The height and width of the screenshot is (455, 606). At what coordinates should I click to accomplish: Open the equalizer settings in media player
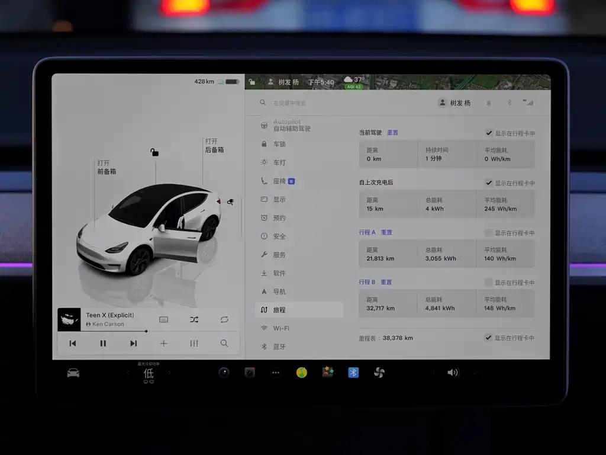pos(194,343)
